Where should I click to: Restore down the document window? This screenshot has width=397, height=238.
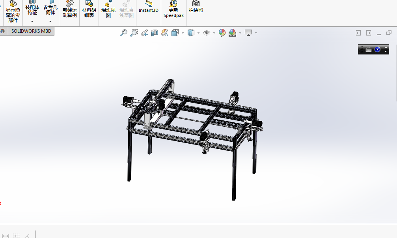click(x=389, y=33)
